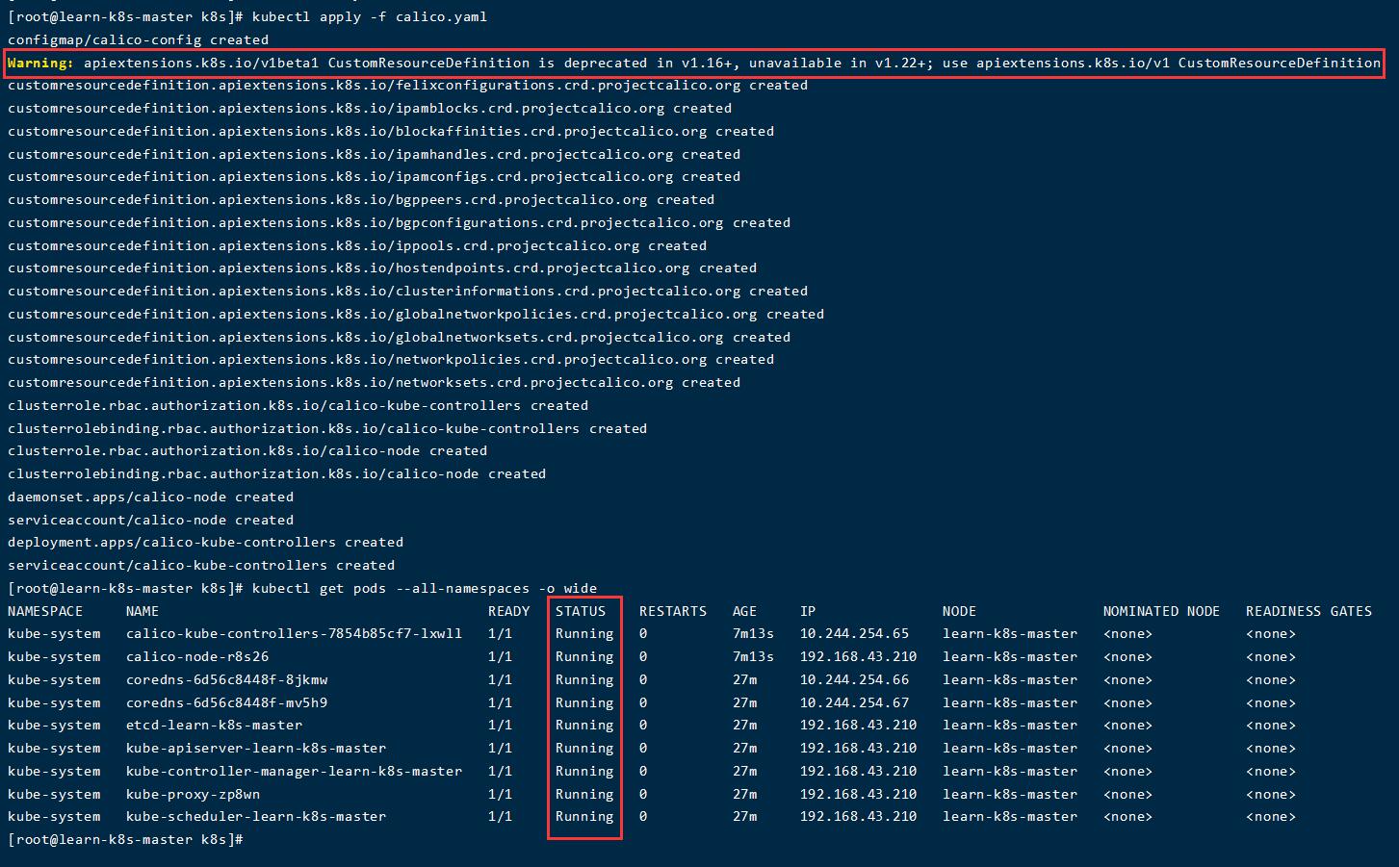Click the yellow 'Warning:' label

coord(40,63)
